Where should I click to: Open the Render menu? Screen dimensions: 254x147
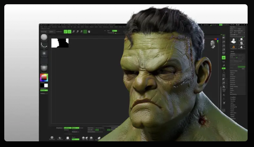point(111,27)
